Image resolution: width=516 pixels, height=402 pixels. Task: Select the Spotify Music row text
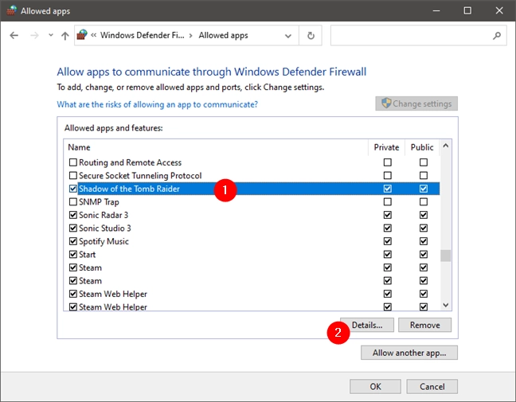click(x=104, y=241)
